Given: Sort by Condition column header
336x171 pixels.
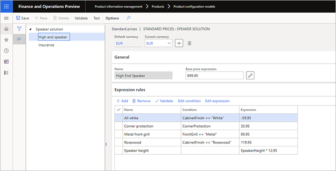Looking at the screenshot, I should (x=210, y=110).
